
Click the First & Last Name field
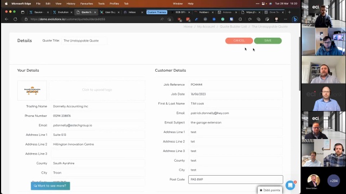click(236, 103)
